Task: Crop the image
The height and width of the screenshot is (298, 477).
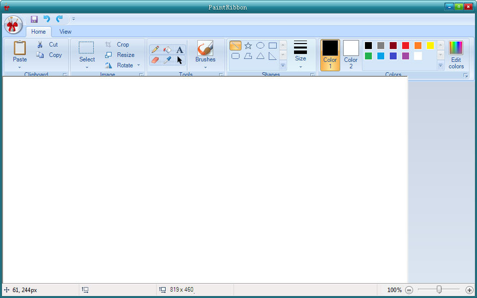Action: (x=118, y=45)
